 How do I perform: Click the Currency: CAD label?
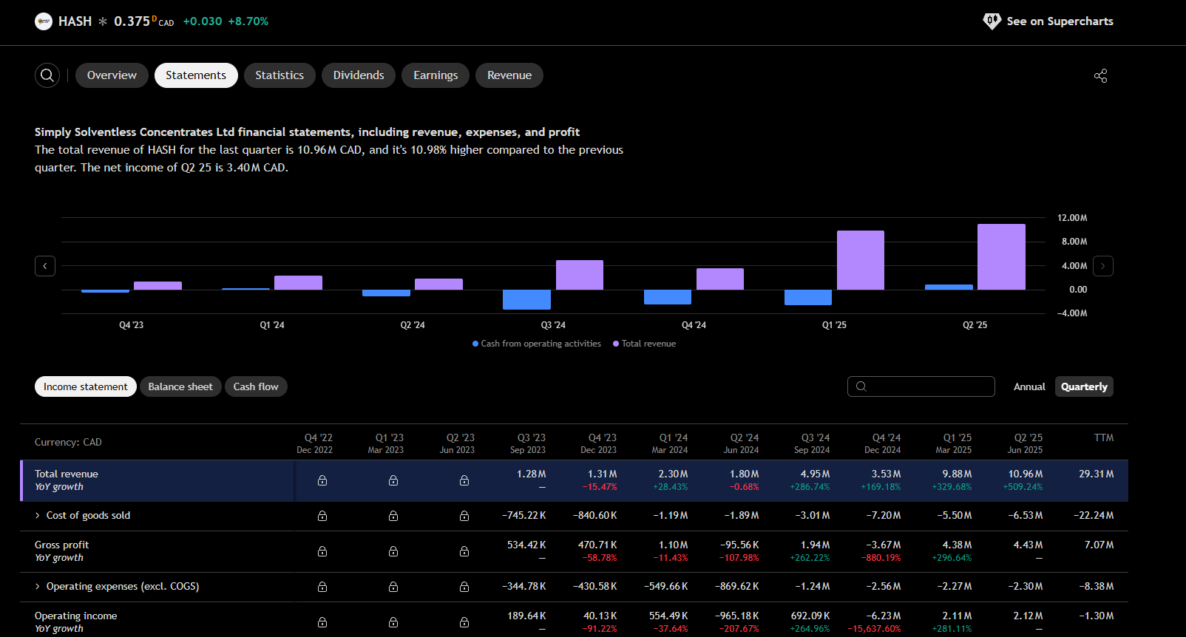(x=68, y=442)
